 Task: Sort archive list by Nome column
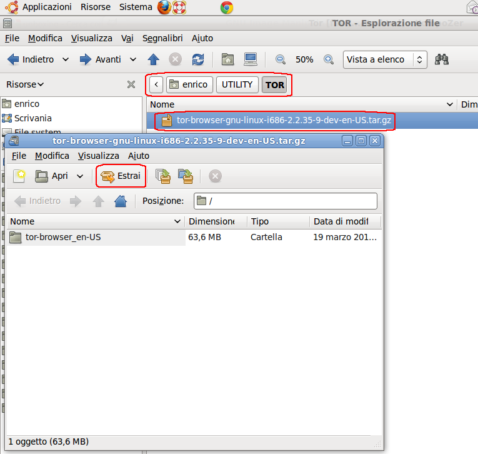pos(96,221)
